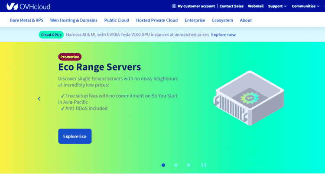Go to Webmail
The height and width of the screenshot is (174, 325).
256,6
